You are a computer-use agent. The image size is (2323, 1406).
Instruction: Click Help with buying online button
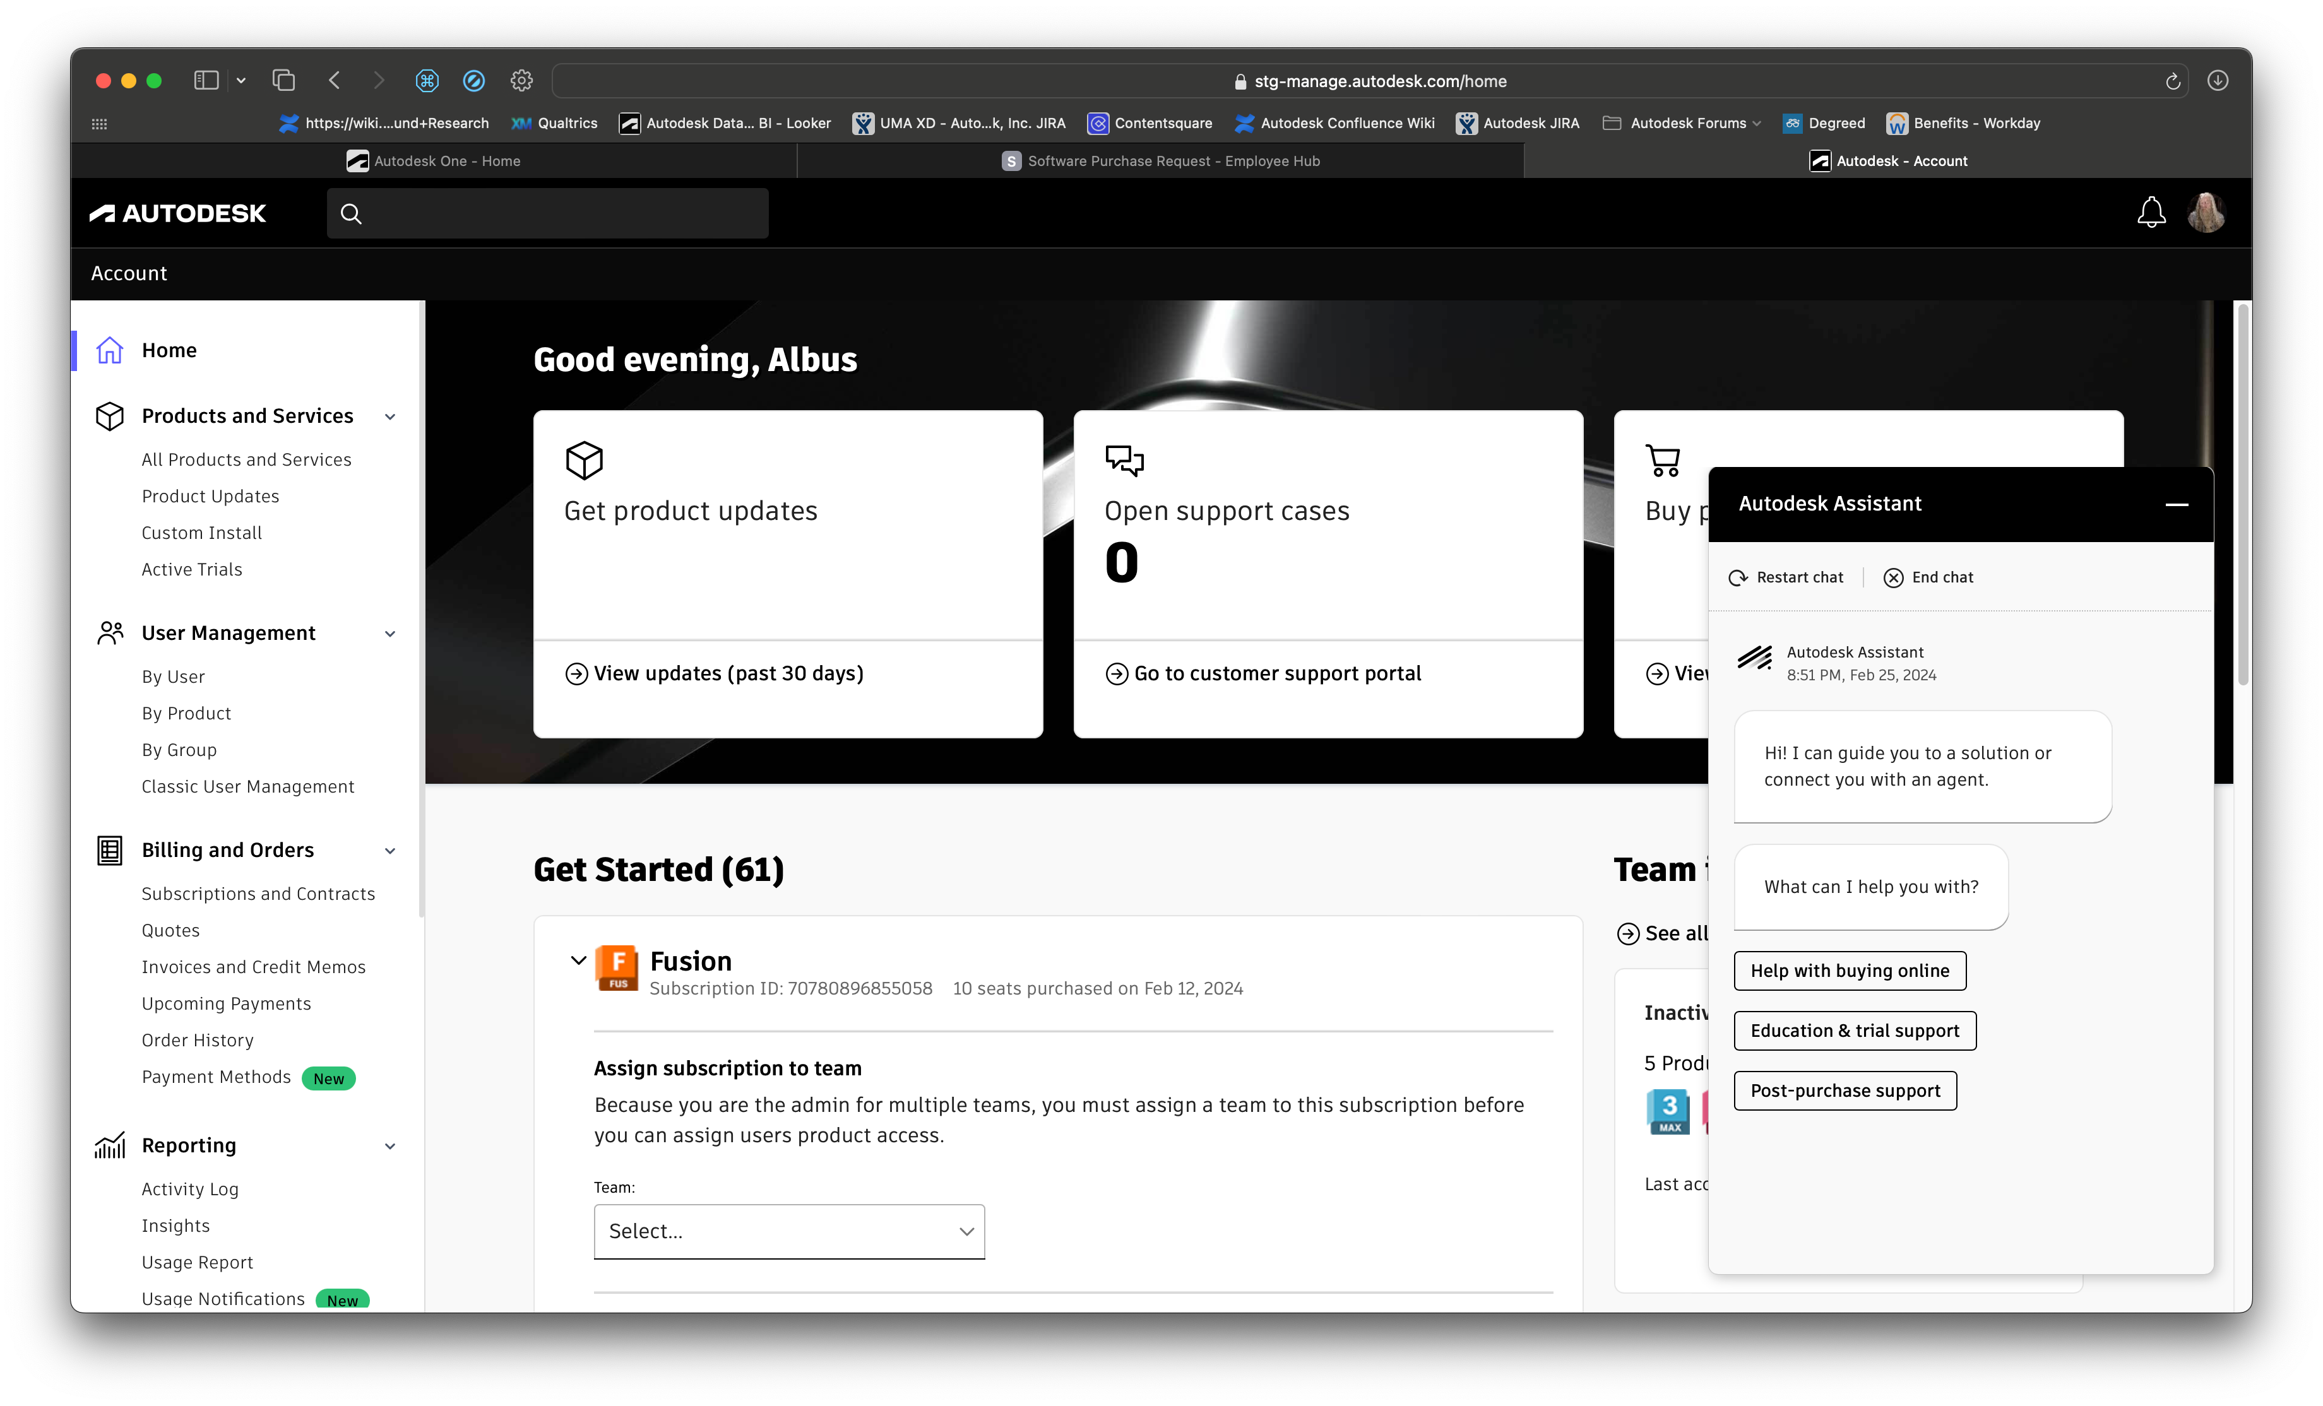tap(1850, 971)
